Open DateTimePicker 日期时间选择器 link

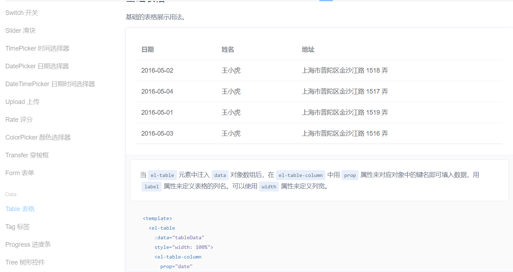(50, 84)
